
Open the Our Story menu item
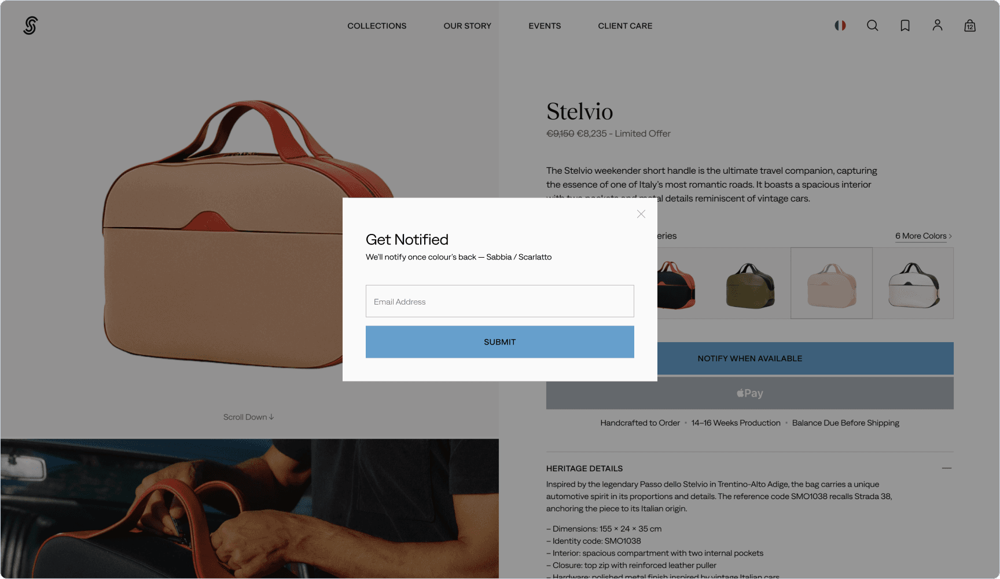coord(467,26)
